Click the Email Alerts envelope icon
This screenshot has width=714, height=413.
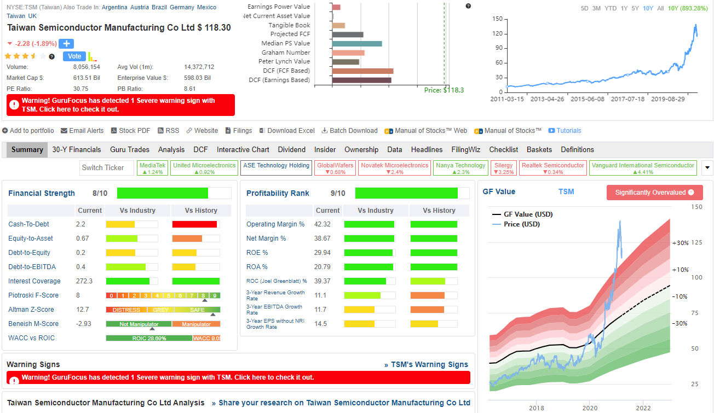coord(64,131)
